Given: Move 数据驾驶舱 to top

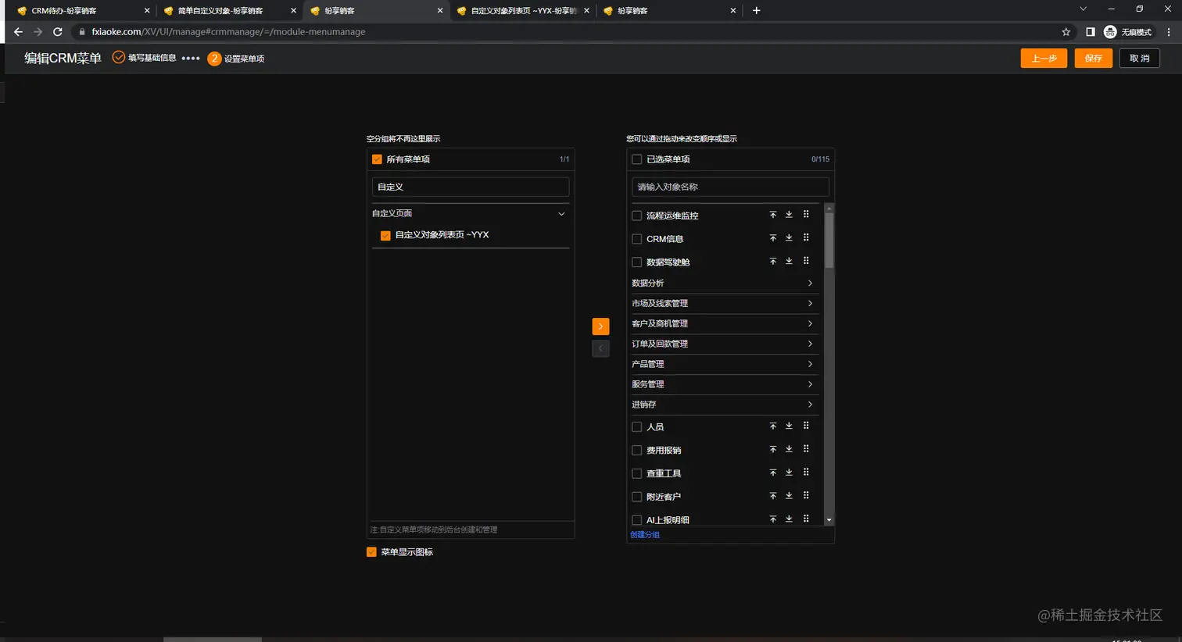Looking at the screenshot, I should [772, 262].
